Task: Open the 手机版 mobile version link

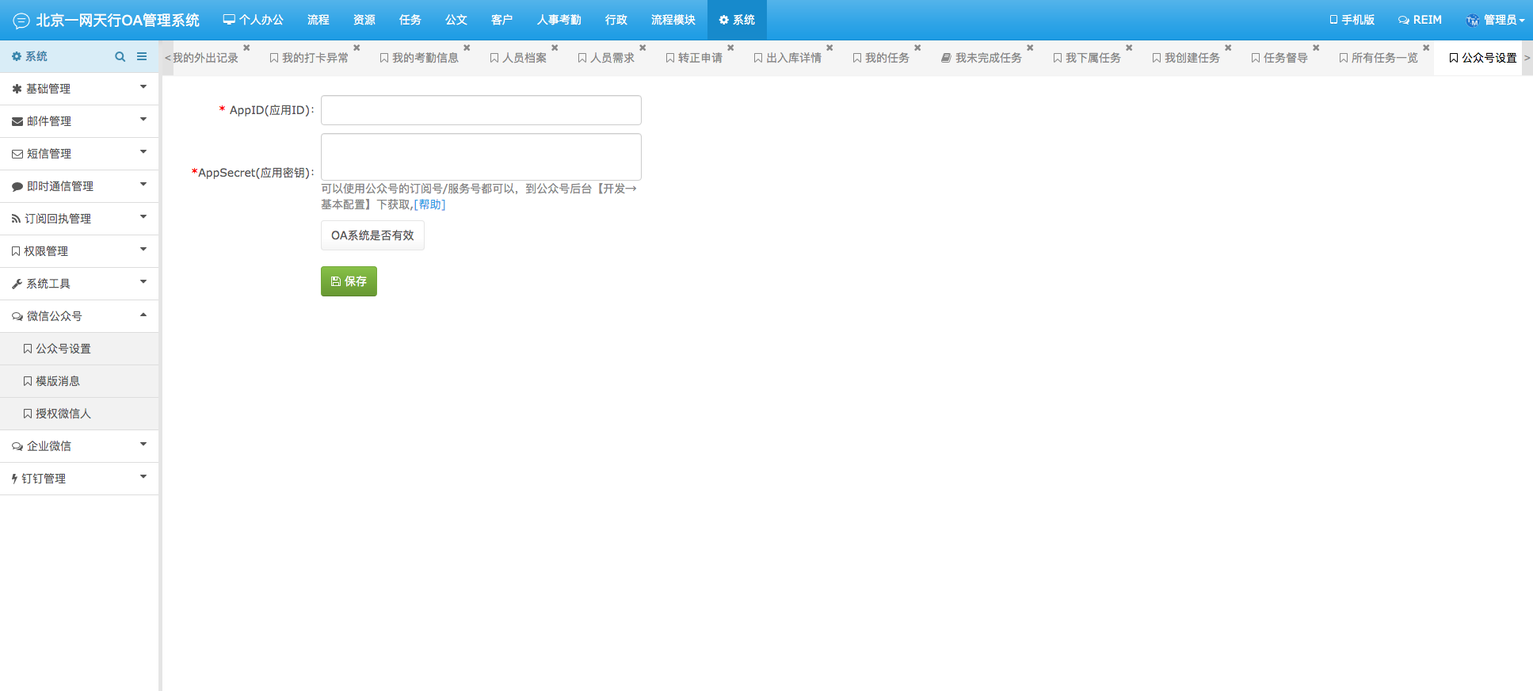Action: coord(1352,20)
